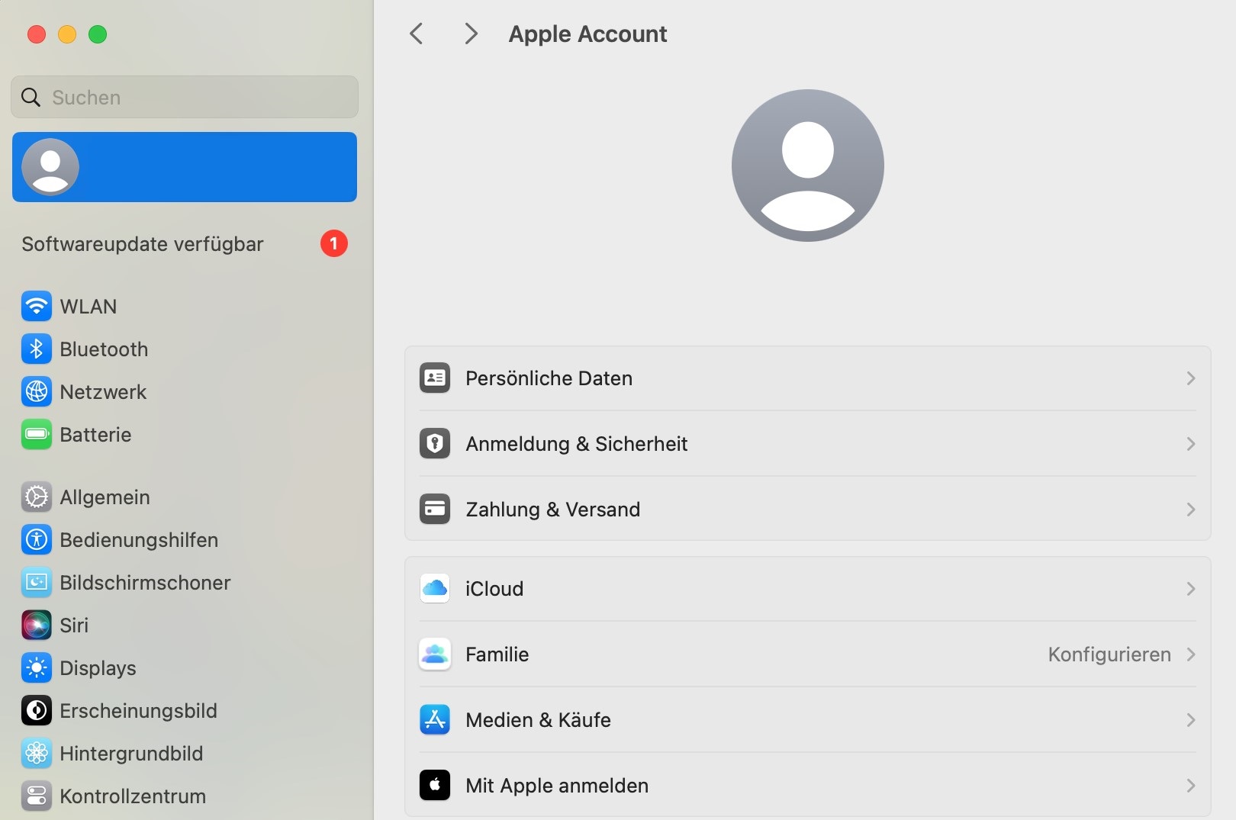Select the Bildschirmschoner icon
The image size is (1236, 820).
point(37,583)
